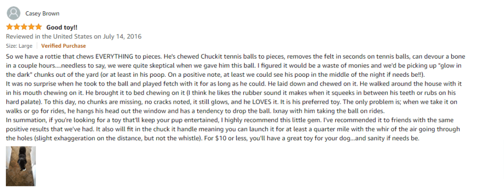Click Casey Brown's profile avatar icon

pyautogui.click(x=13, y=13)
